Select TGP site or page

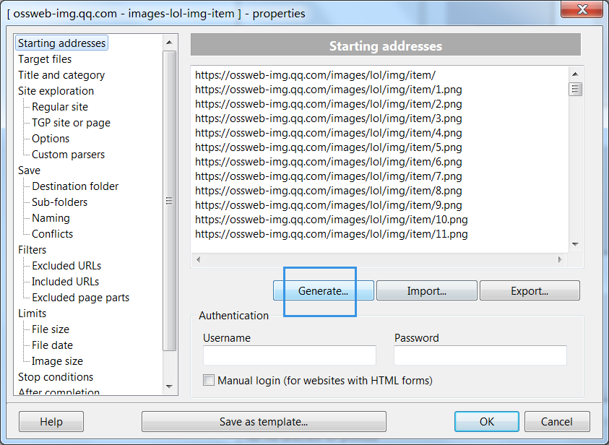pyautogui.click(x=71, y=123)
